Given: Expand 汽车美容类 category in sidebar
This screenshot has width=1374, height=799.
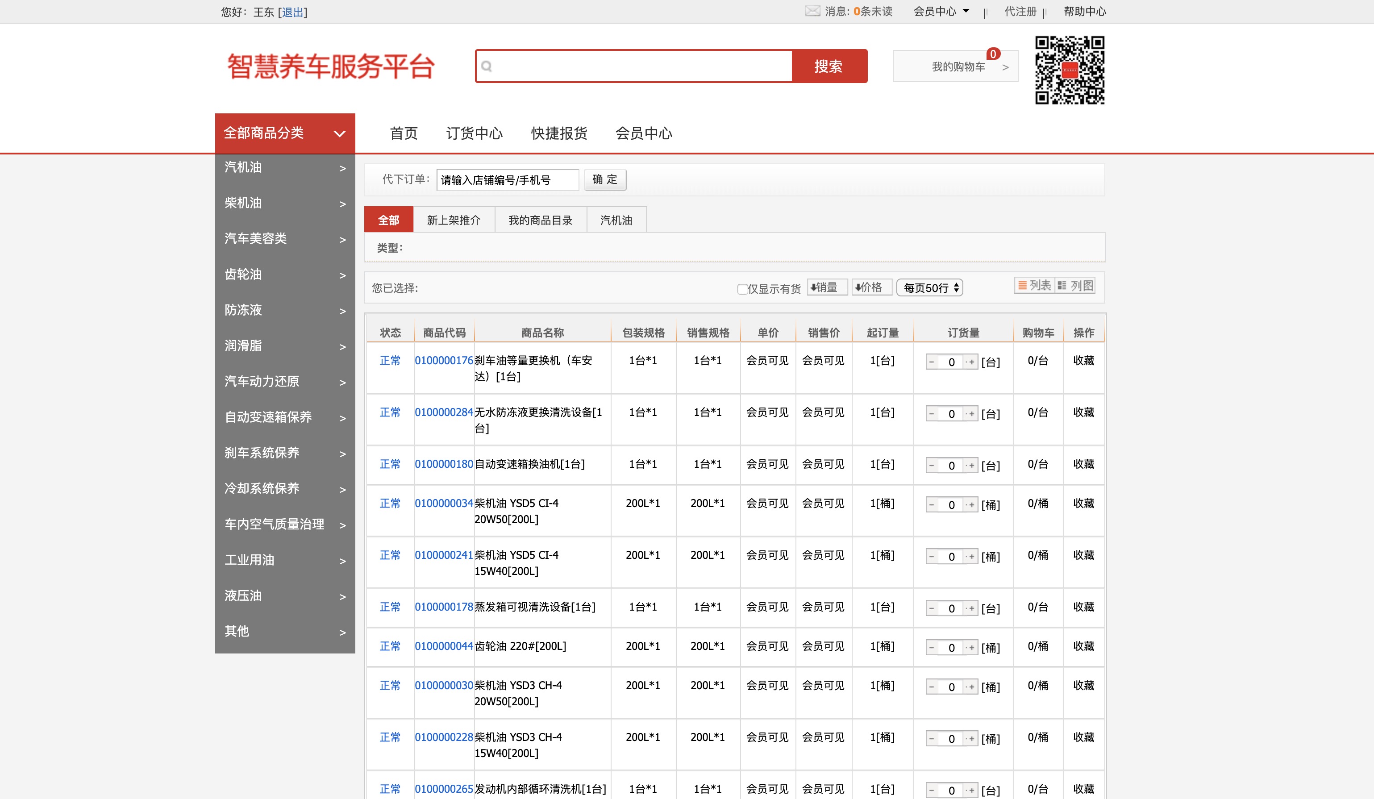Looking at the screenshot, I should 285,239.
